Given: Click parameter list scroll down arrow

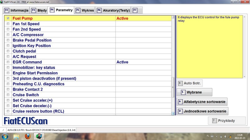Looking at the screenshot, I should click(173, 113).
